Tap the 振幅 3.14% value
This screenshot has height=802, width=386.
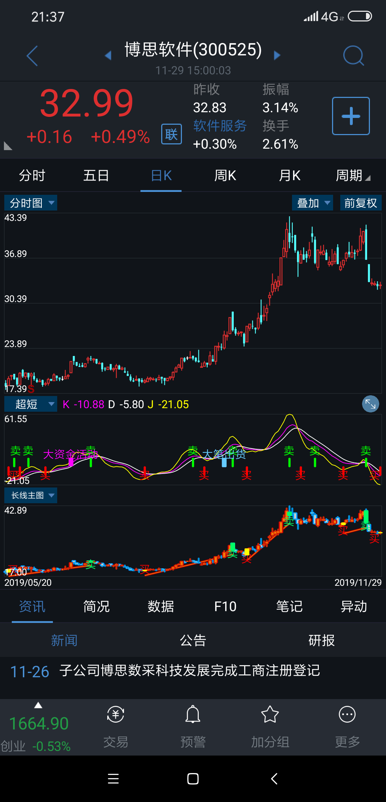[280, 108]
